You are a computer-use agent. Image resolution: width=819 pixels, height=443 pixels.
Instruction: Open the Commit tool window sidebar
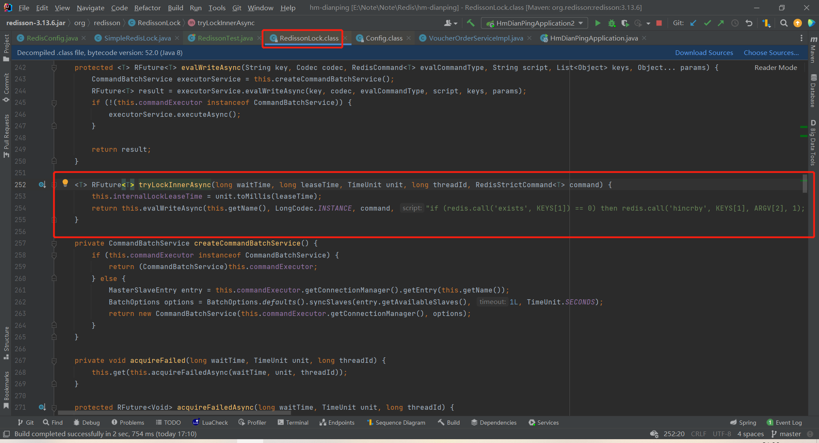point(6,88)
